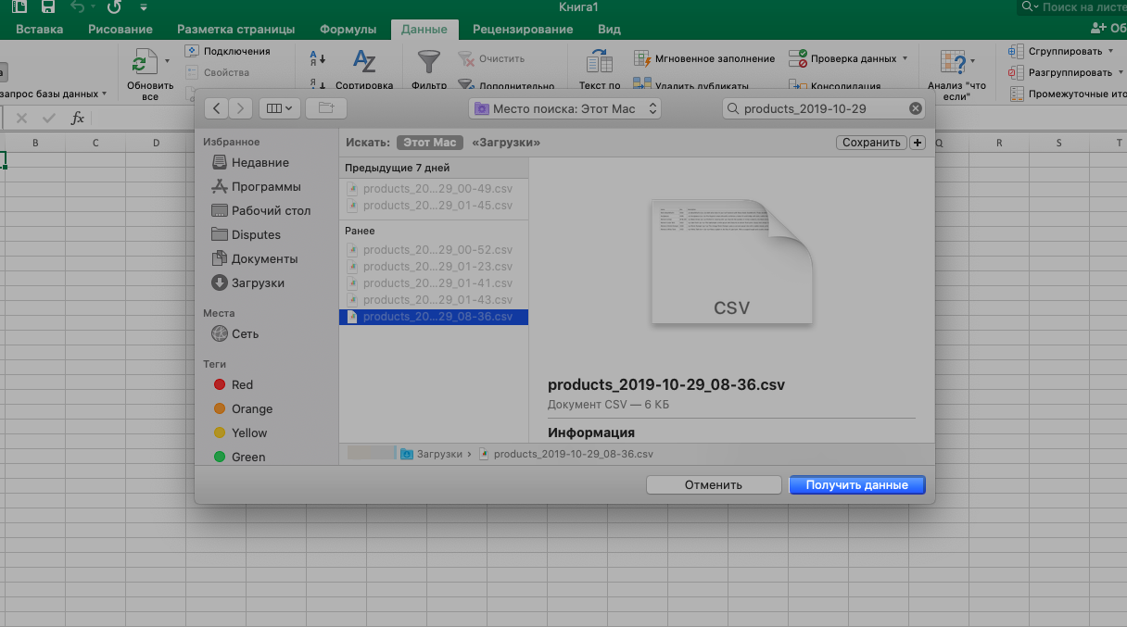Click the fx insert function icon
Viewport: 1127px width, 627px height.
click(x=78, y=119)
